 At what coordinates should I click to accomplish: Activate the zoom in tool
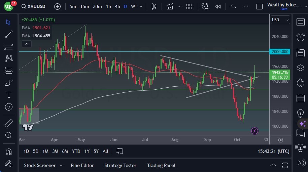click(x=8, y=135)
